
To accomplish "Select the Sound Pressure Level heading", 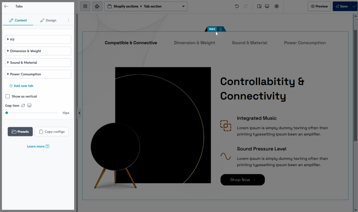I will pyautogui.click(x=262, y=149).
